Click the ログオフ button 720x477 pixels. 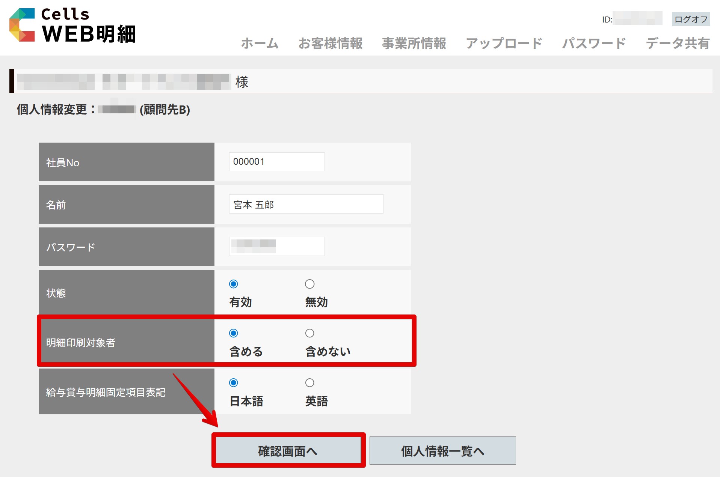(690, 19)
